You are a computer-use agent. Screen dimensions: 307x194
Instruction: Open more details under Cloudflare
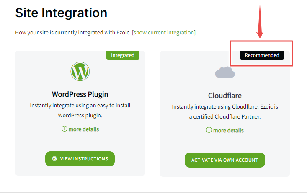pos(225,130)
